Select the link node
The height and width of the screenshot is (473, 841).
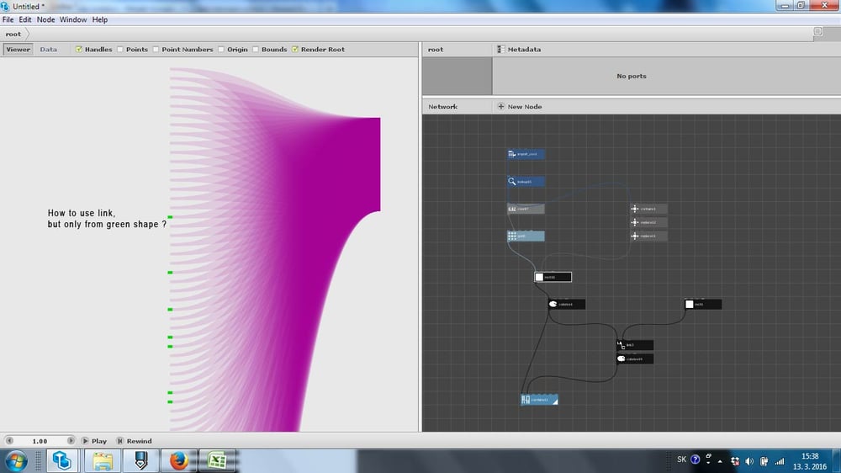(634, 345)
